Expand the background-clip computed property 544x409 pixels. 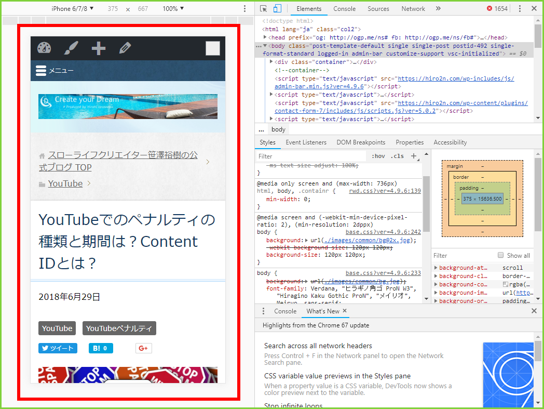[436, 276]
